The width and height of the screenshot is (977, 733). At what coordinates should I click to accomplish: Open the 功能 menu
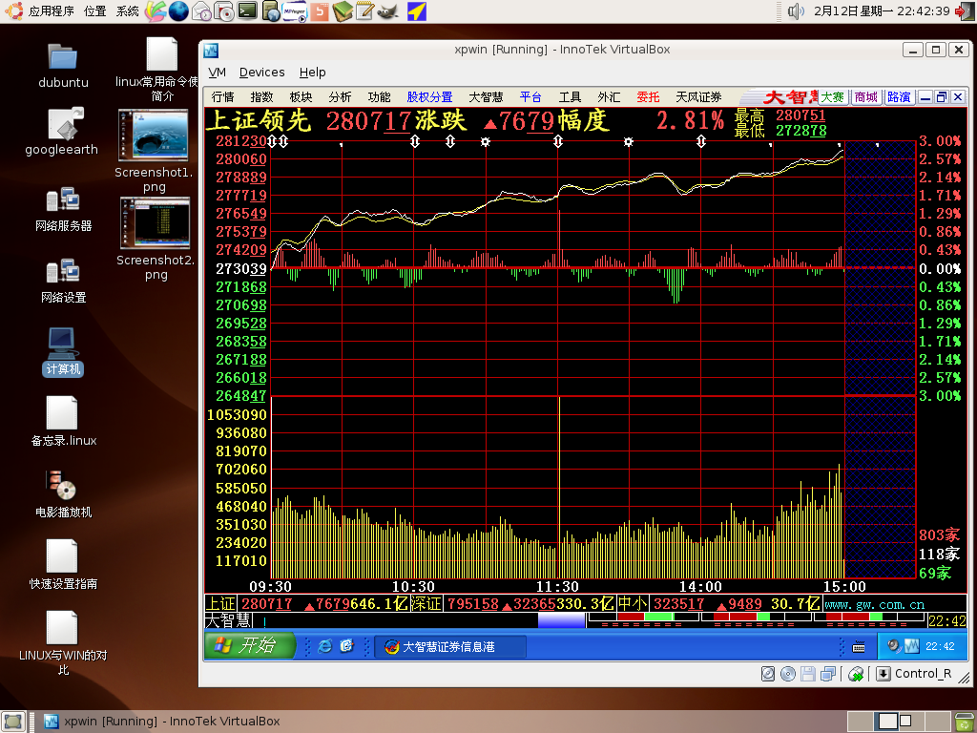point(380,96)
